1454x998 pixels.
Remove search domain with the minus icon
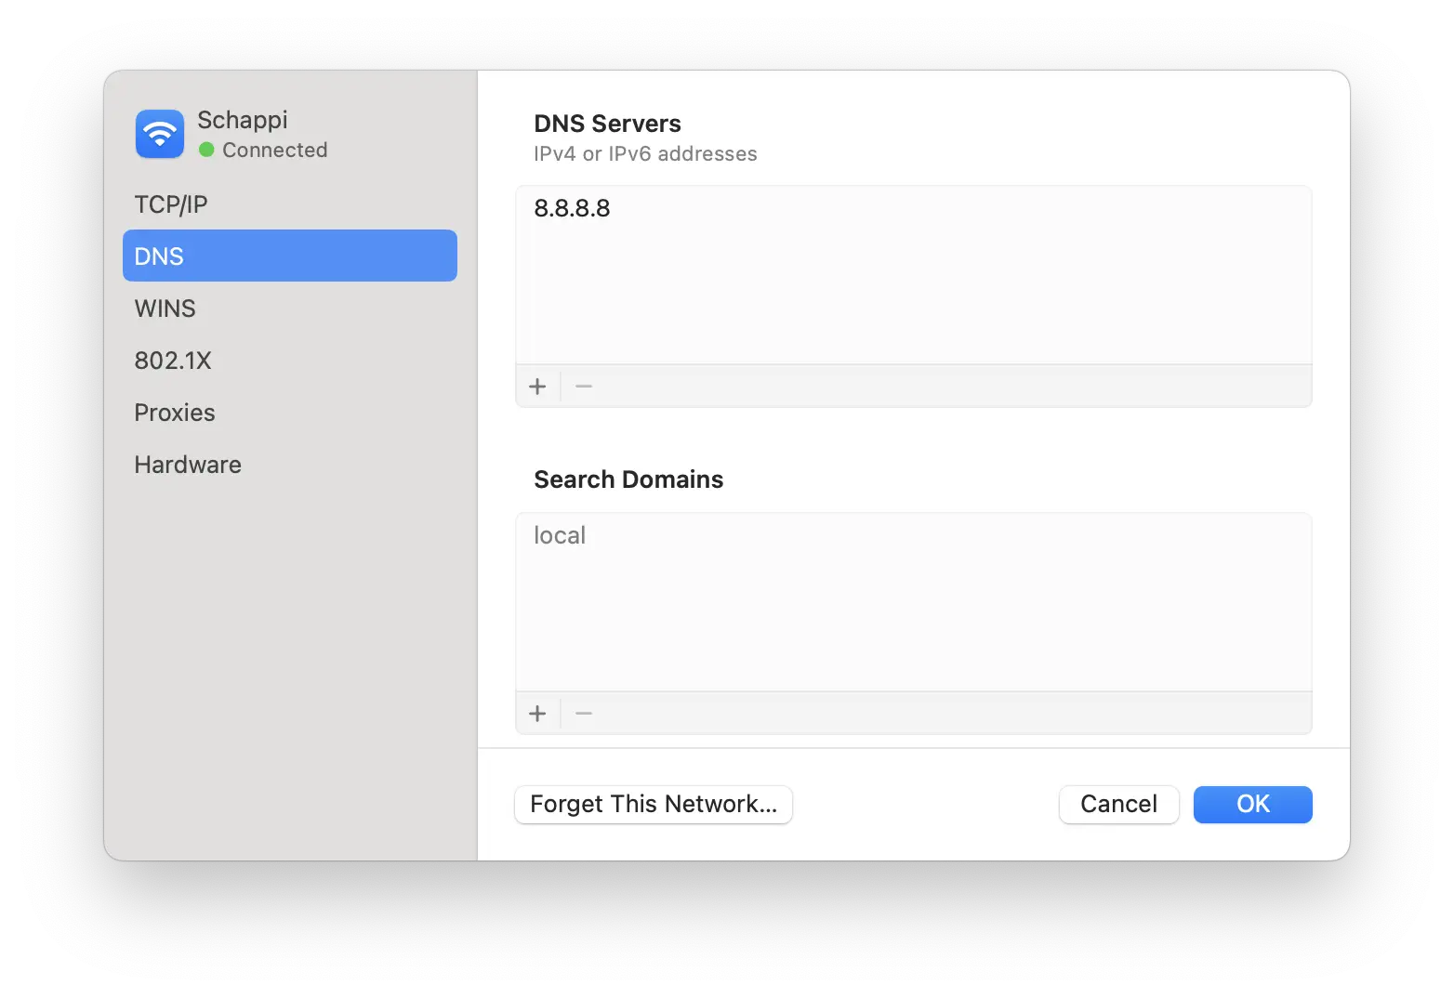(x=584, y=714)
